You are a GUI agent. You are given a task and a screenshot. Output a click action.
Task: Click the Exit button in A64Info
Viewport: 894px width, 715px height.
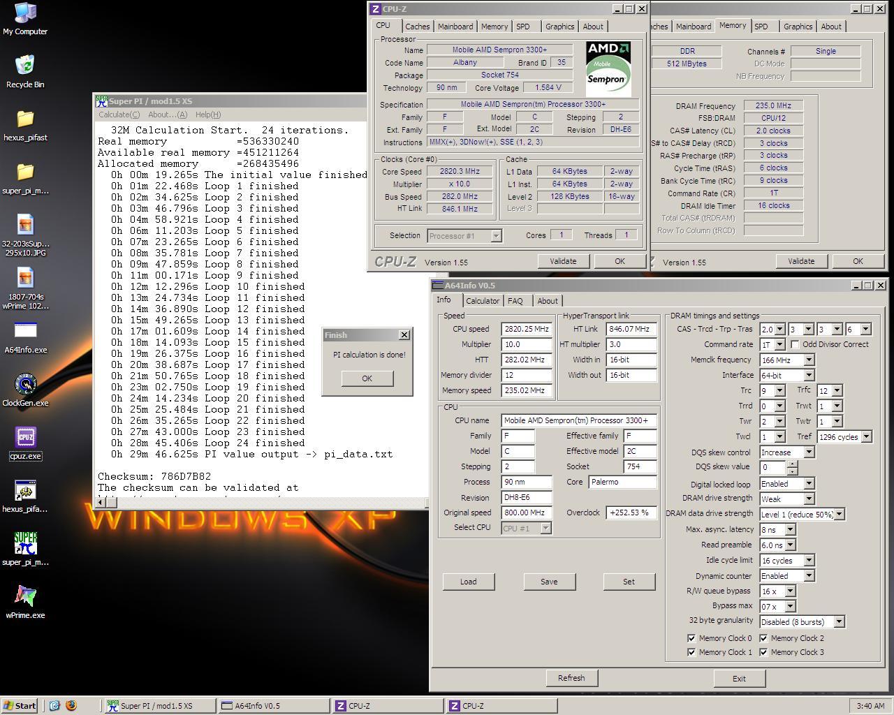739,678
